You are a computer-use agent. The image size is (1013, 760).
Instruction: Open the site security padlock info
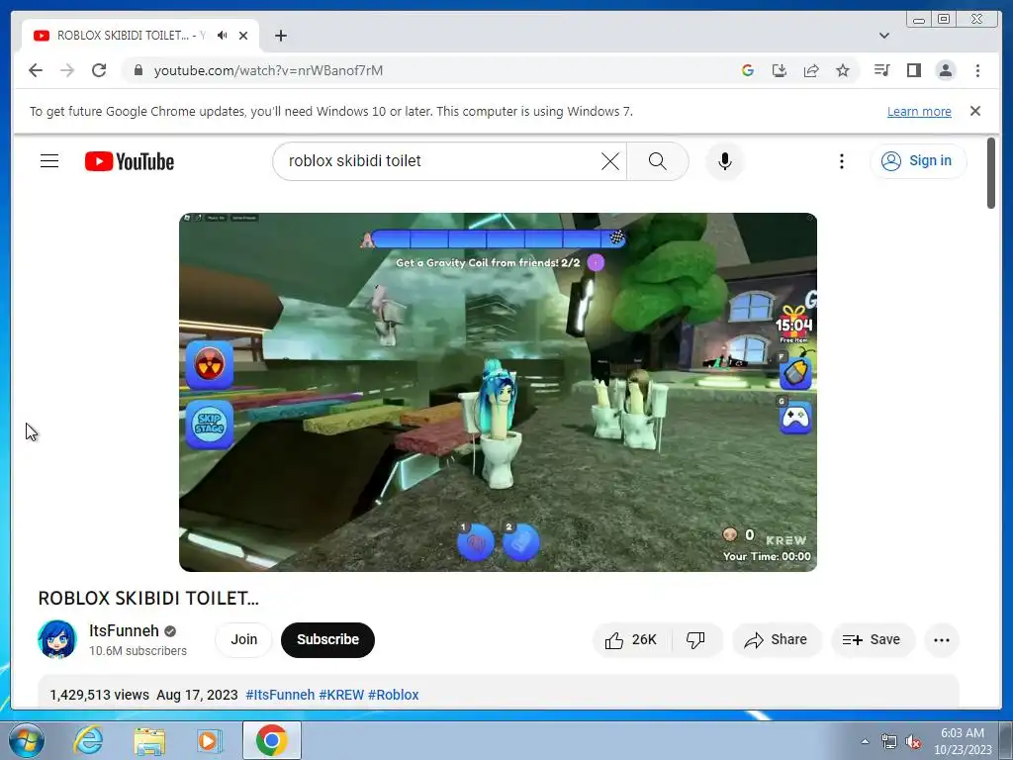[x=138, y=70]
